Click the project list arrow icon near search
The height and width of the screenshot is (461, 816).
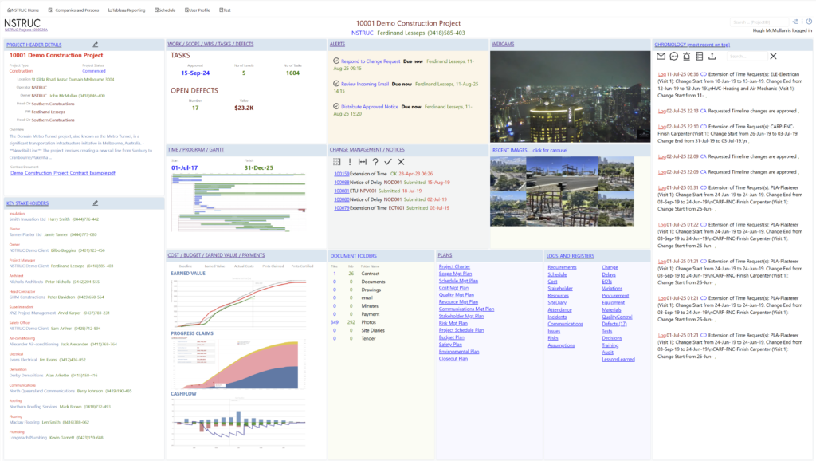click(x=795, y=22)
